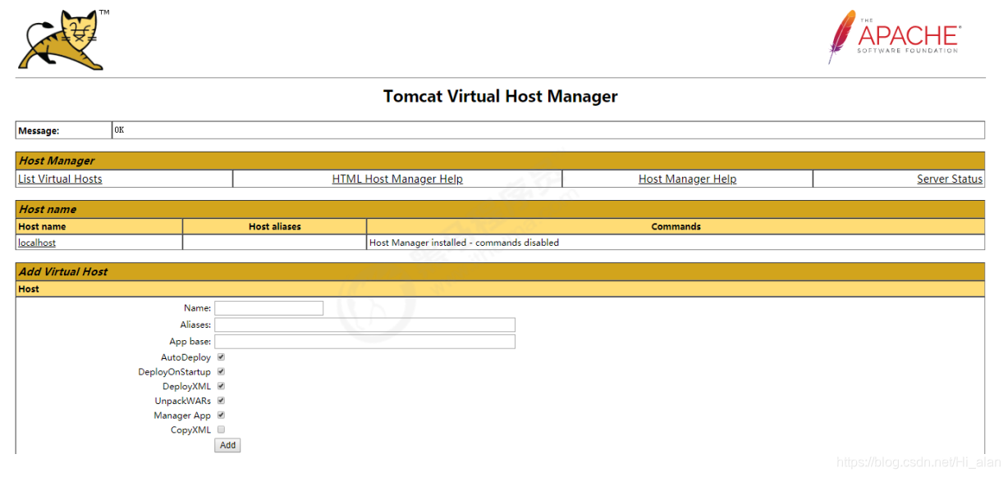Uncheck the AutoDeploy checkbox
The image size is (1008, 477).
(221, 357)
